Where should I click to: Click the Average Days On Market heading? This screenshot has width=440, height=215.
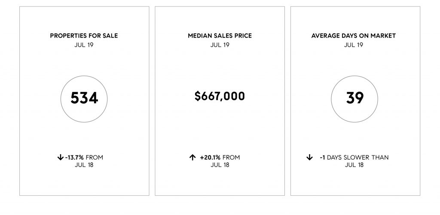[354, 36]
